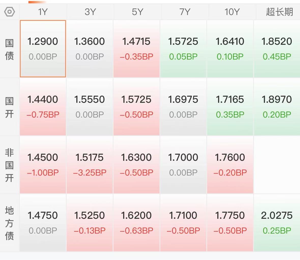Click the 国开 row label
Viewport: 300px width, 260px height.
click(9, 107)
